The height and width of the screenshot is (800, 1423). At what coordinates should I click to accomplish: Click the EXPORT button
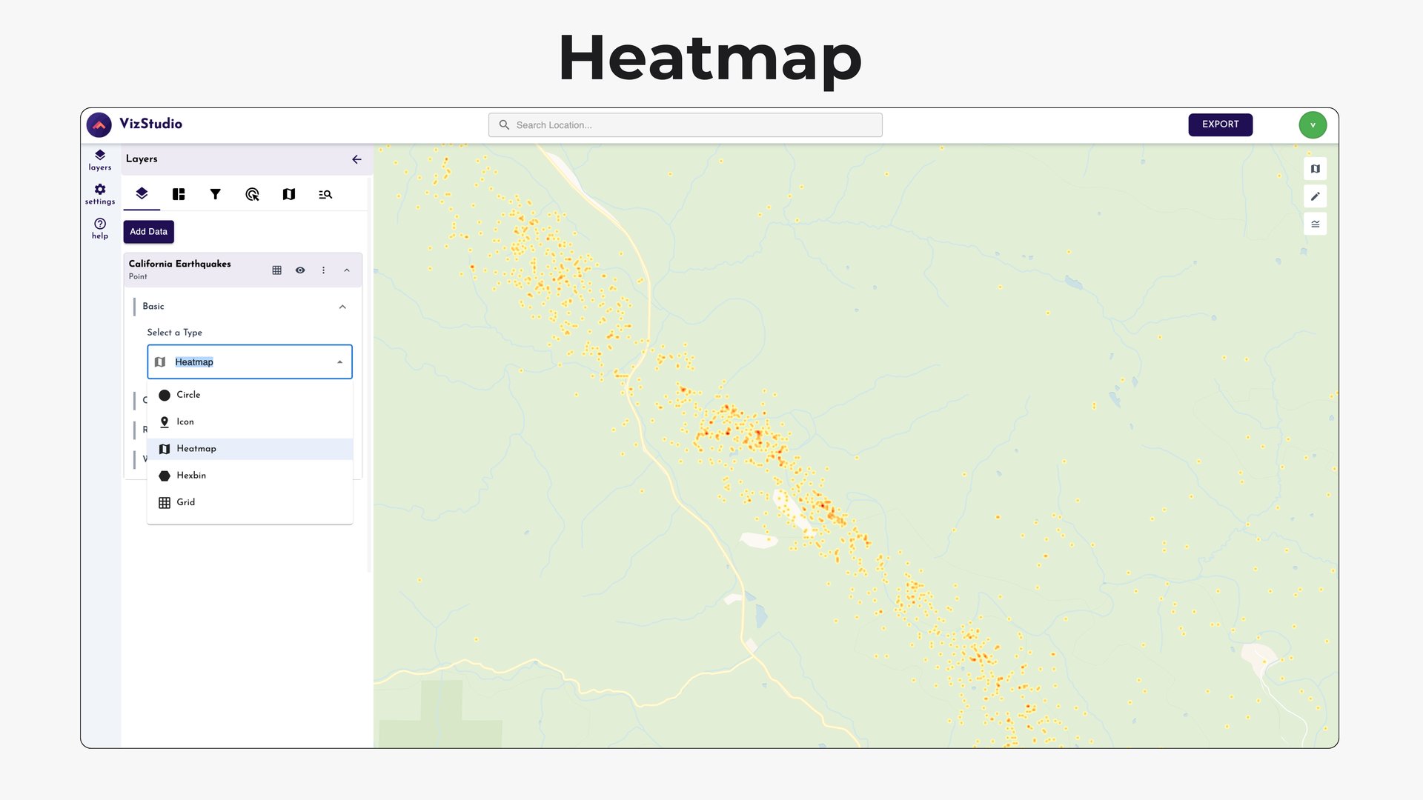(x=1220, y=124)
